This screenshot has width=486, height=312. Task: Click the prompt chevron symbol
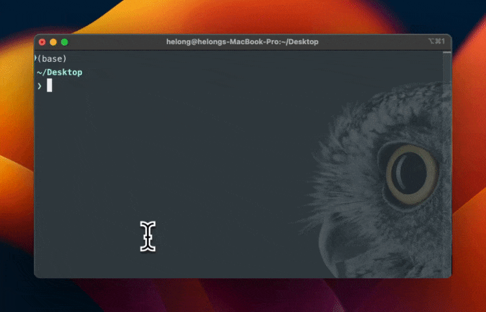[40, 86]
